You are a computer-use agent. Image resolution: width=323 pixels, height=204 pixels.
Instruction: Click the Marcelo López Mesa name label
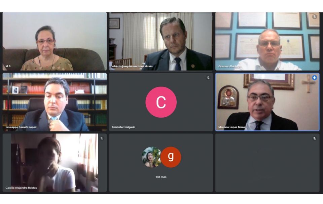[x=231, y=127]
